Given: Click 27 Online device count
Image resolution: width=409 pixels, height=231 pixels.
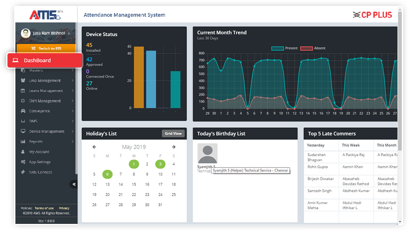Looking at the screenshot, I should point(89,83).
